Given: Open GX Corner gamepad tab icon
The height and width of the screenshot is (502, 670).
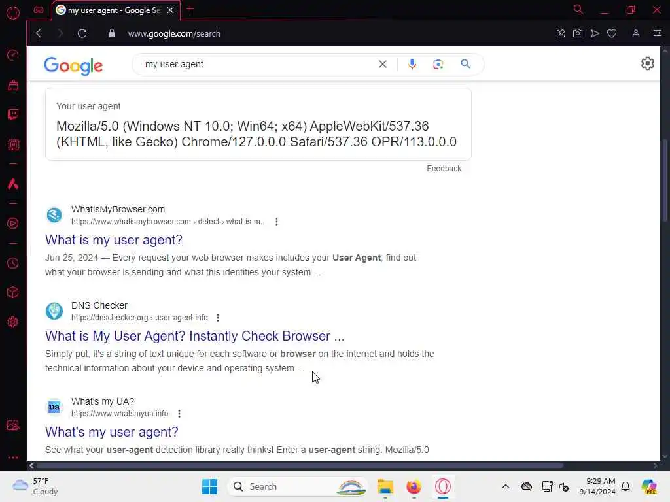Looking at the screenshot, I should pos(39,10).
